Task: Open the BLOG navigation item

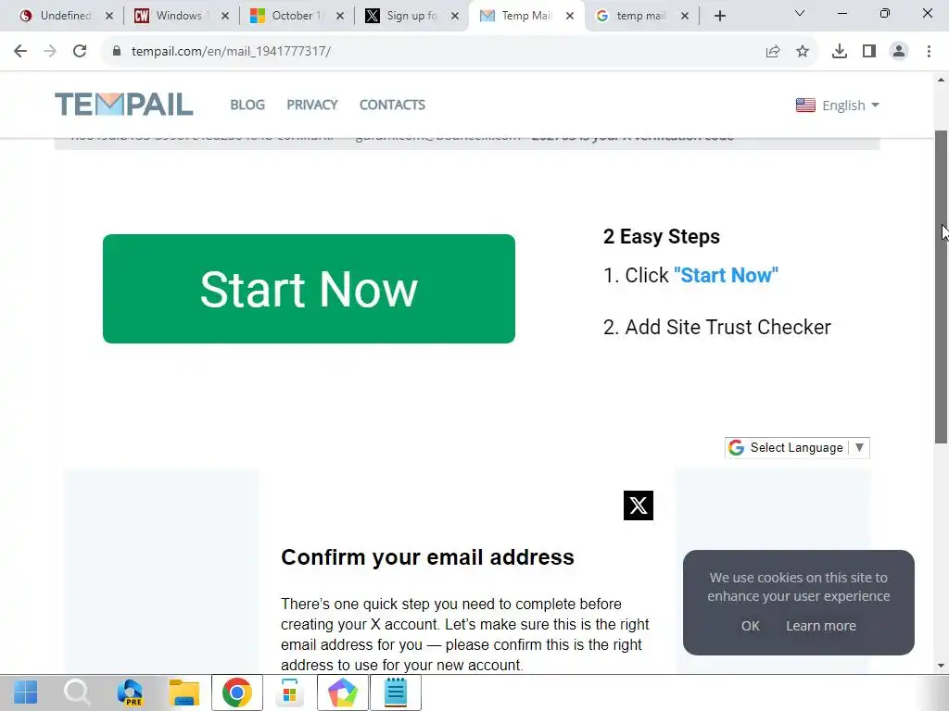Action: (247, 105)
